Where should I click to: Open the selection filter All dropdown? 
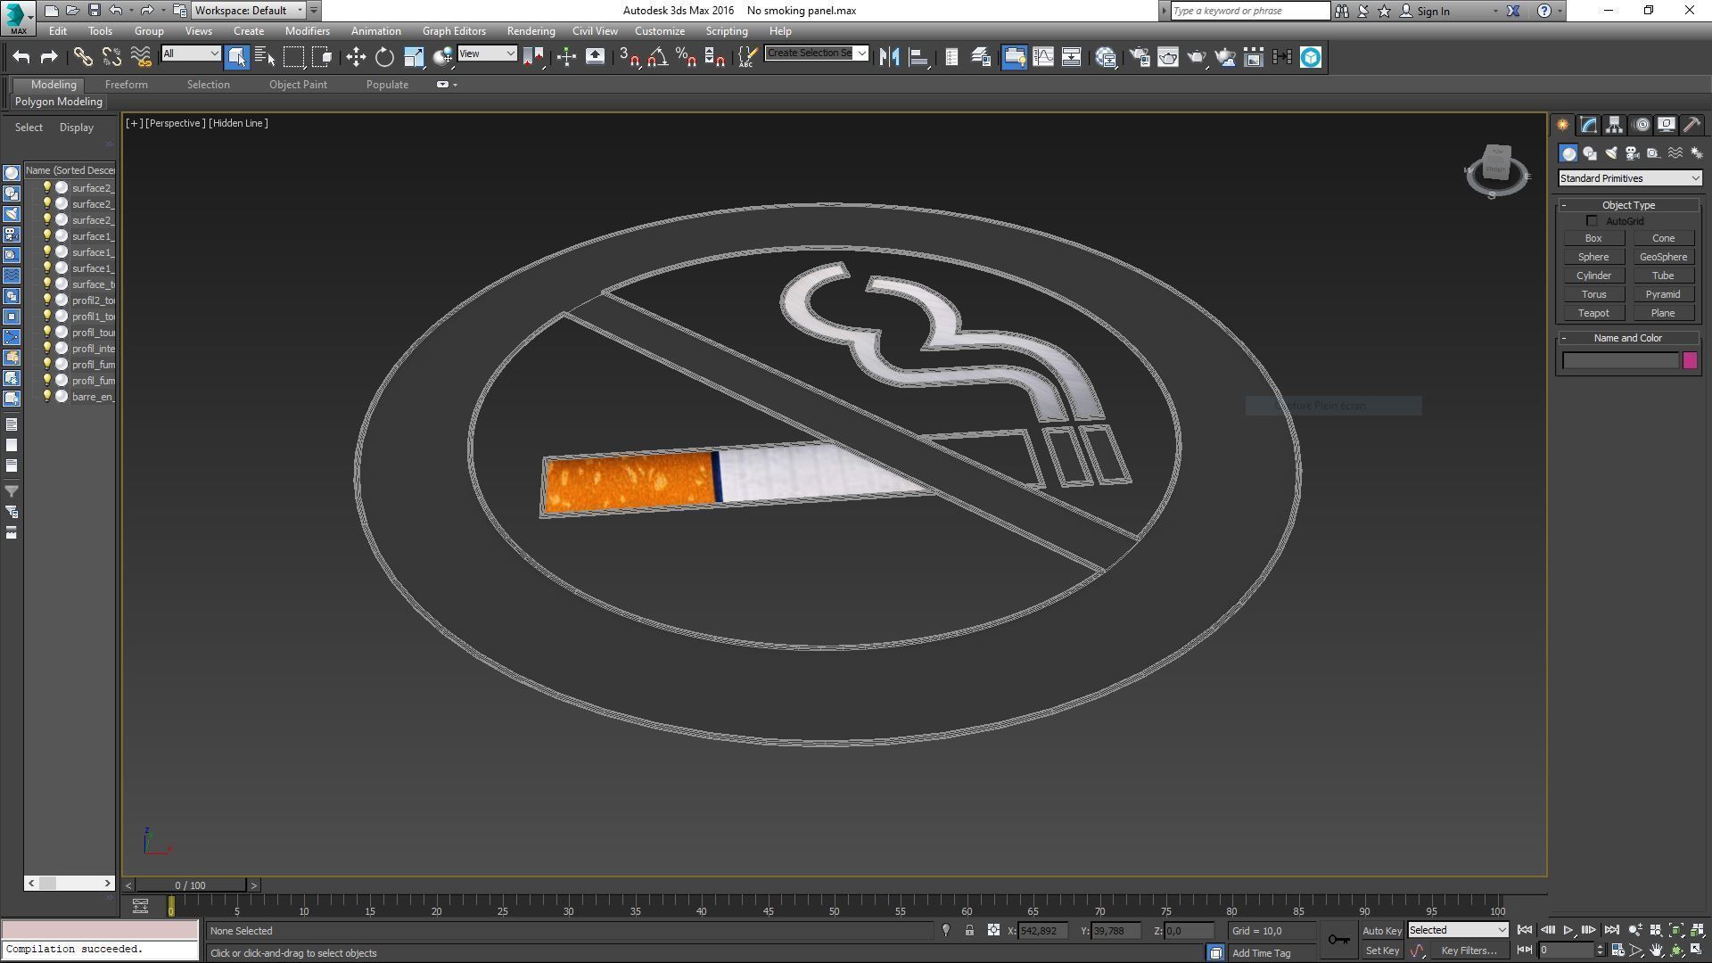tap(191, 53)
